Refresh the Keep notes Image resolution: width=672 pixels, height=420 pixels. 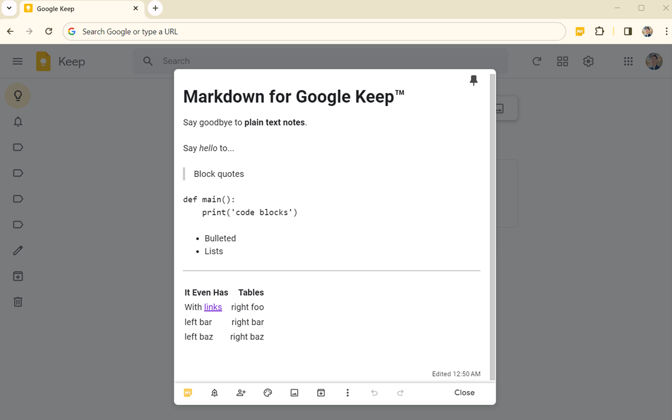(x=537, y=61)
